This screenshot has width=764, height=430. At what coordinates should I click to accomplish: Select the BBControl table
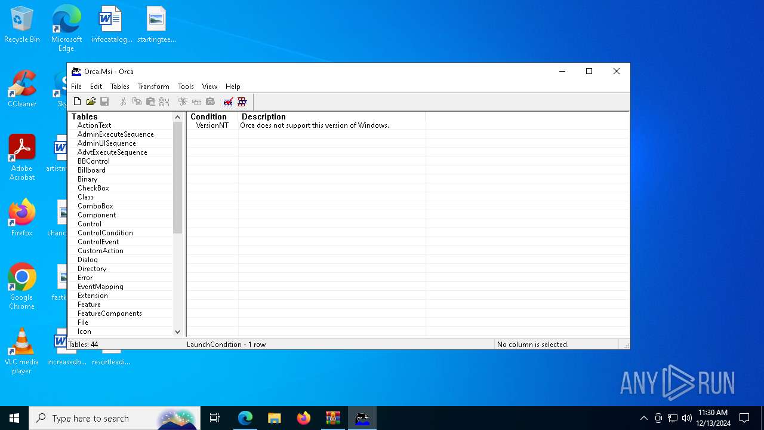(x=94, y=161)
